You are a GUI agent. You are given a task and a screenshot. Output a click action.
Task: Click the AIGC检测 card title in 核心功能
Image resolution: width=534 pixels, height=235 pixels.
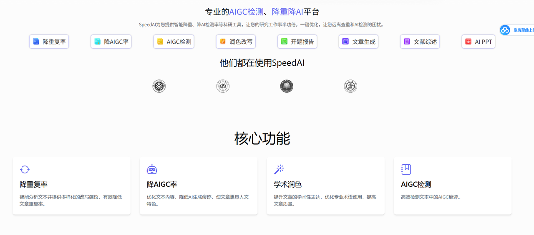coord(416,184)
